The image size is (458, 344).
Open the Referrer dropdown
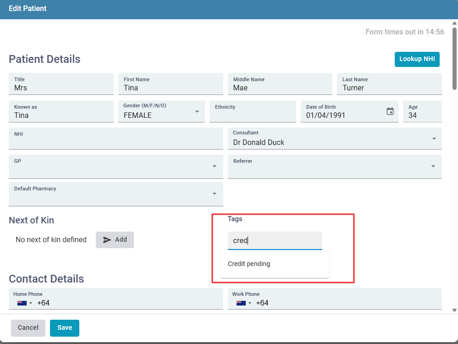[x=433, y=166]
